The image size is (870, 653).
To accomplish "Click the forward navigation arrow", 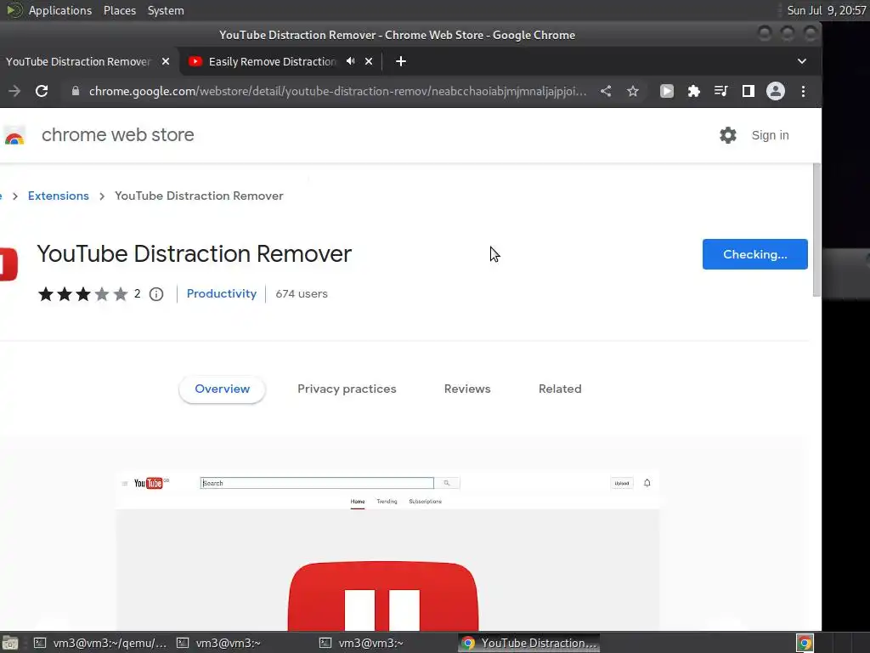I will coord(14,91).
